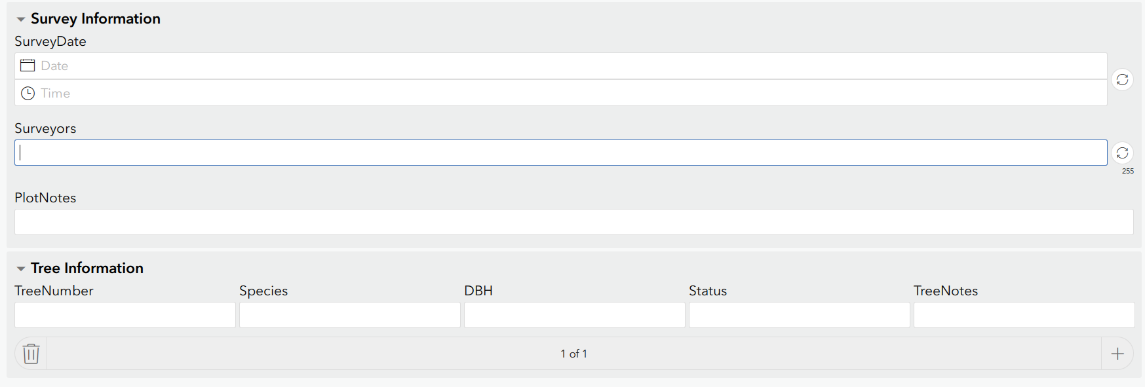The image size is (1145, 387).
Task: Collapse the Tree Information section
Action: click(20, 268)
